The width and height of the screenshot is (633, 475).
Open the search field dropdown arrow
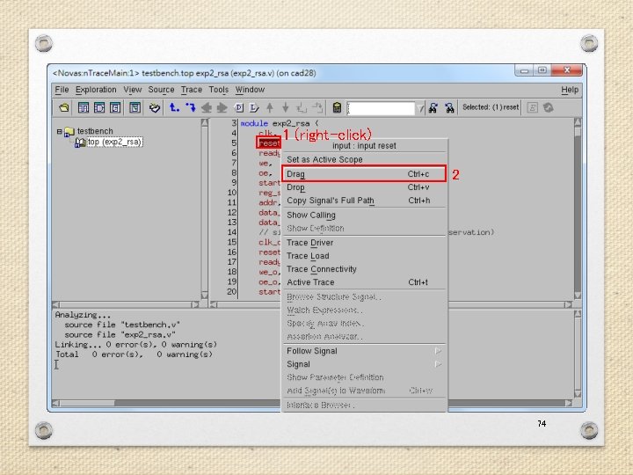point(420,108)
